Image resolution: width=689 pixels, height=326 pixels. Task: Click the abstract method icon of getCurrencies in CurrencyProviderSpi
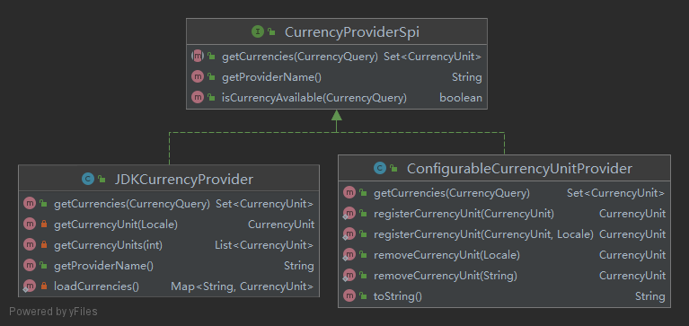click(x=198, y=57)
